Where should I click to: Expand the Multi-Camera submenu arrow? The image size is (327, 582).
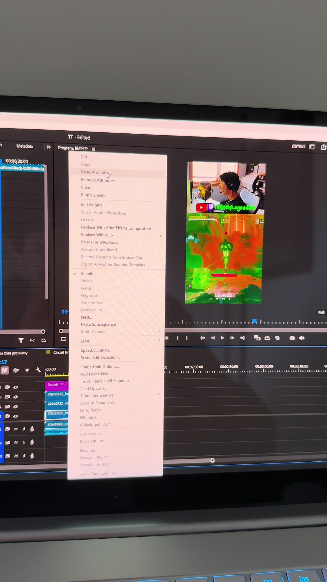click(x=159, y=331)
